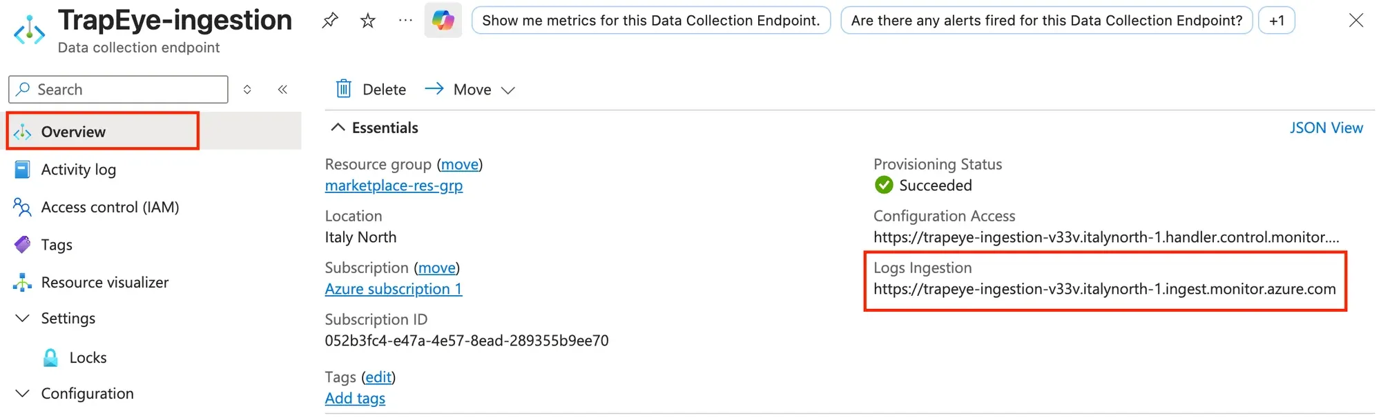Viewport: 1381px width, 420px height.
Task: Open the Copilot icon button
Action: [443, 20]
